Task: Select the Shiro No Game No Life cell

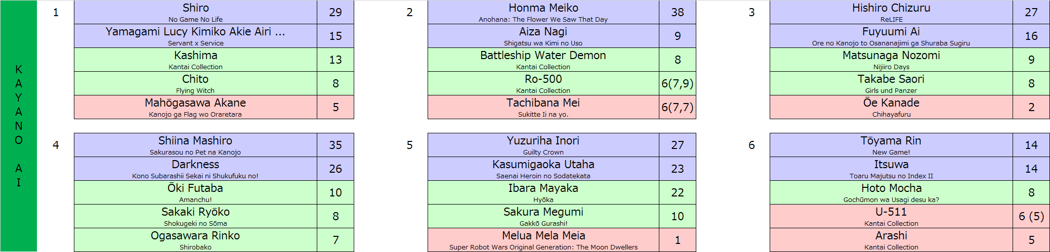Action: click(195, 12)
